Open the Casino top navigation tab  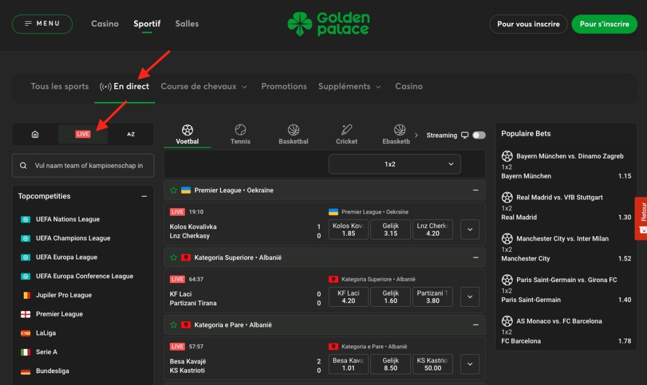pyautogui.click(x=105, y=24)
